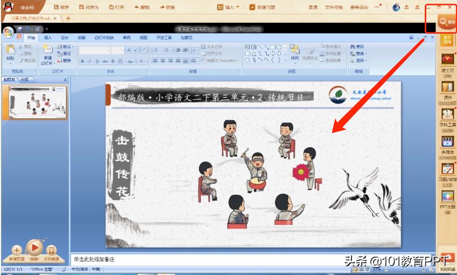Click the globe avatar icon in top bar
Viewport: 457px width, 275px height.
click(396, 7)
